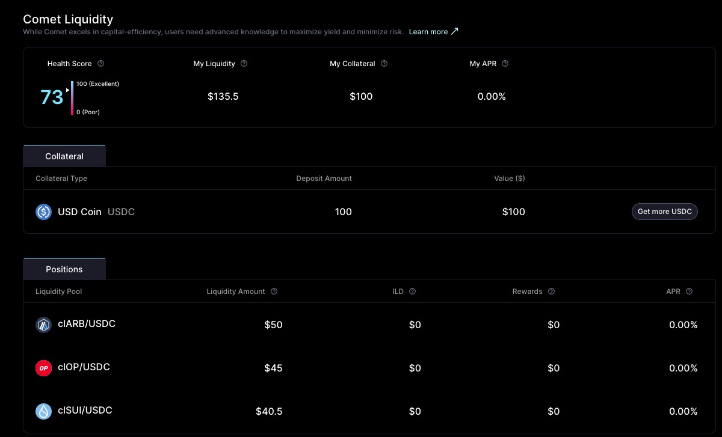Click the My Liquidity info icon

[x=244, y=64]
